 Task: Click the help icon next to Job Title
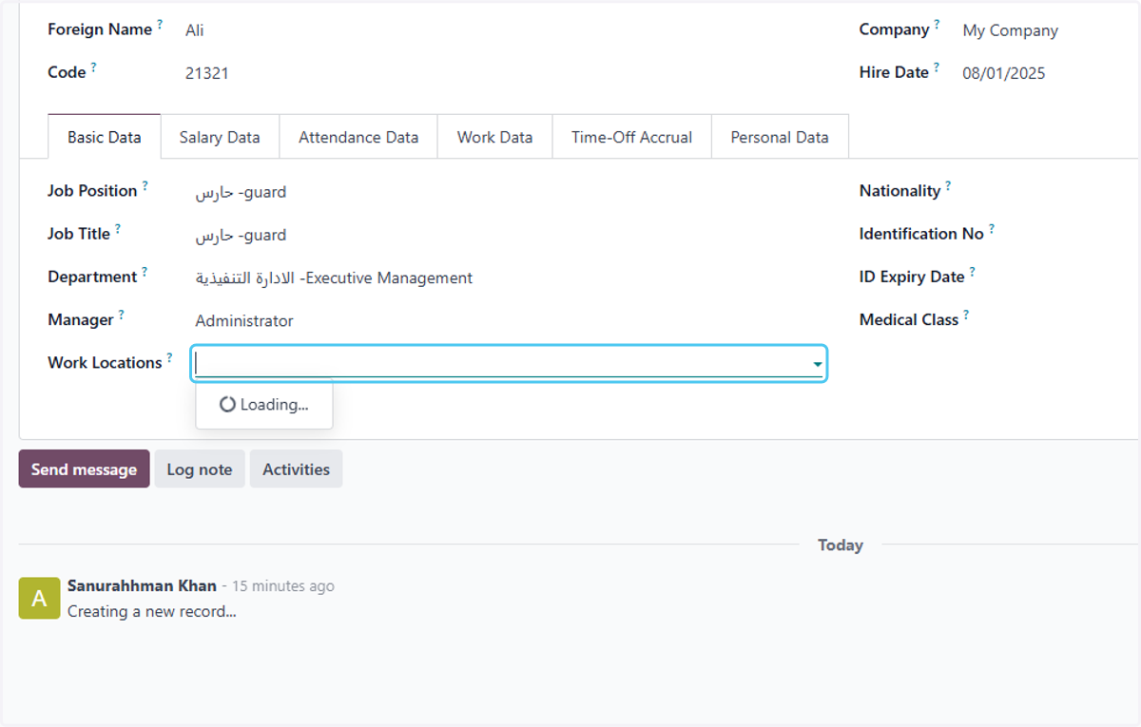coord(118,228)
